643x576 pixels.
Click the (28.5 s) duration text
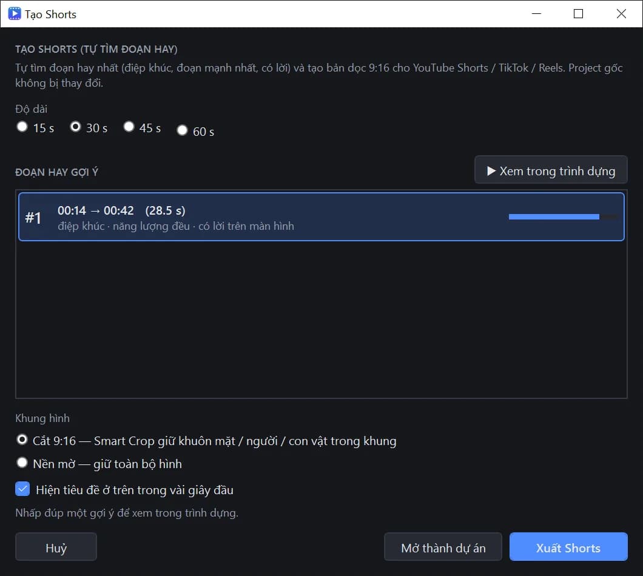tap(165, 211)
